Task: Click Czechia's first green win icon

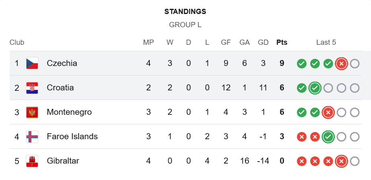Action: click(302, 64)
